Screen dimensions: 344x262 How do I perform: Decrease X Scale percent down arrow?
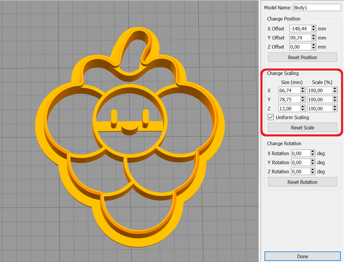[x=335, y=92]
